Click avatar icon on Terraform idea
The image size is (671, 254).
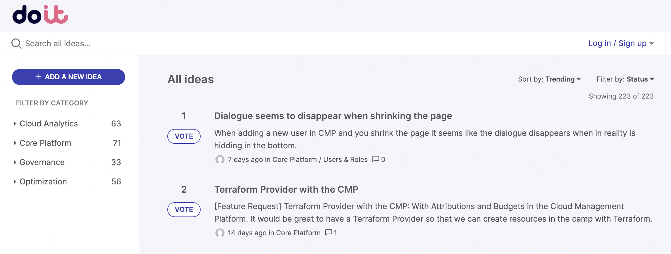pos(220,233)
